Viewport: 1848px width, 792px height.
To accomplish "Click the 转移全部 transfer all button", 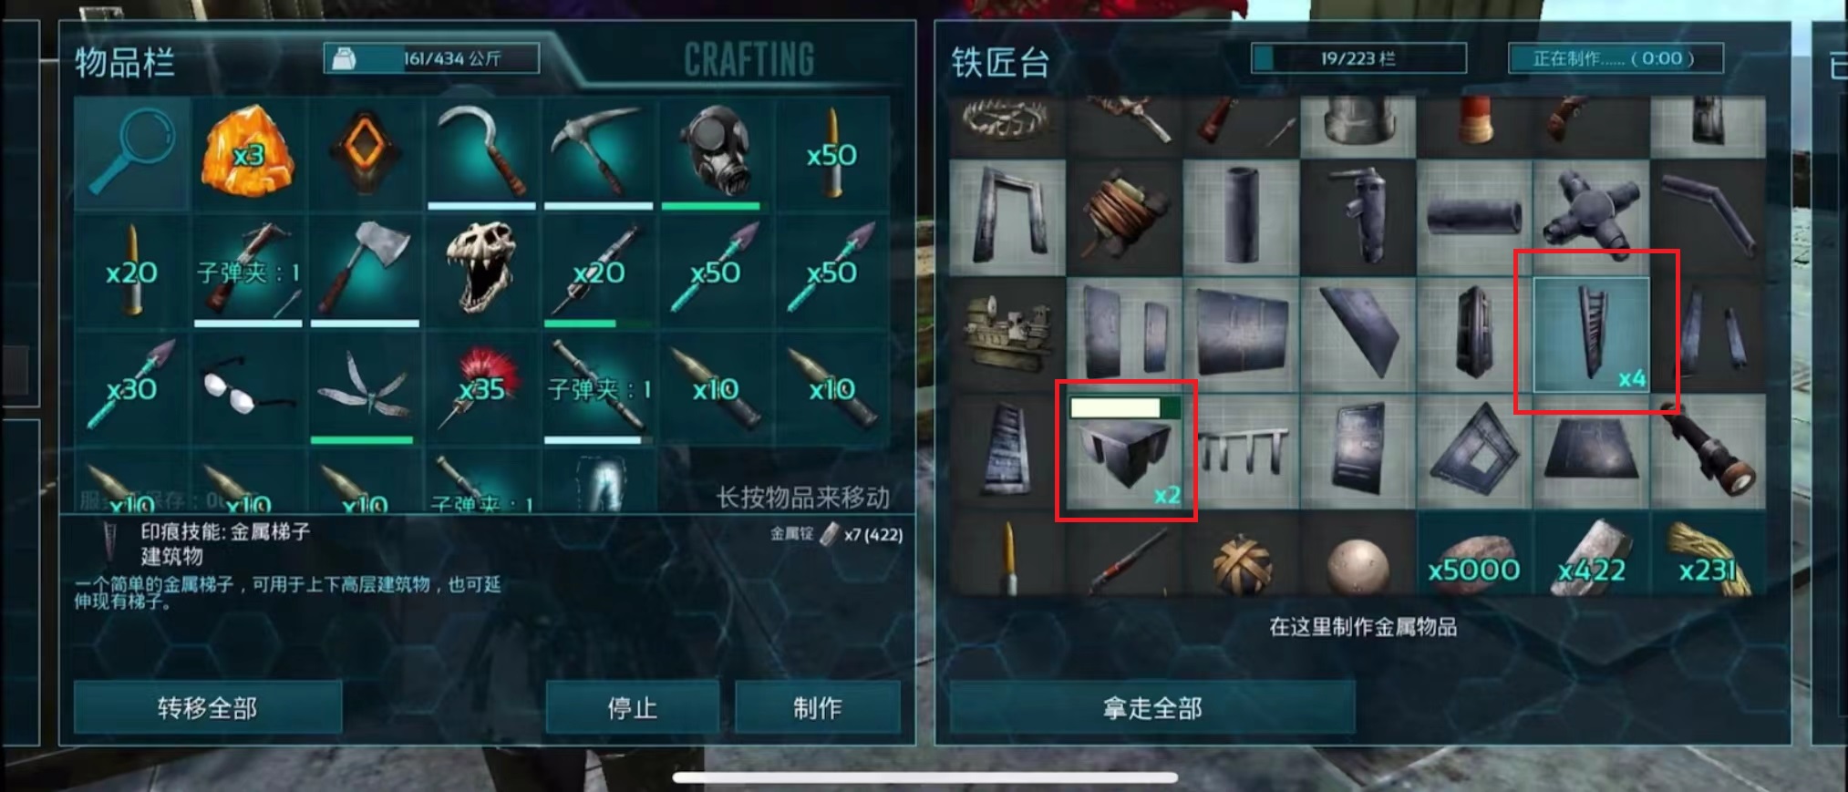I will [208, 707].
